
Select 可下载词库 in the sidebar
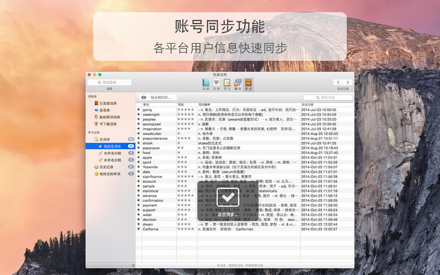pyautogui.click(x=106, y=124)
